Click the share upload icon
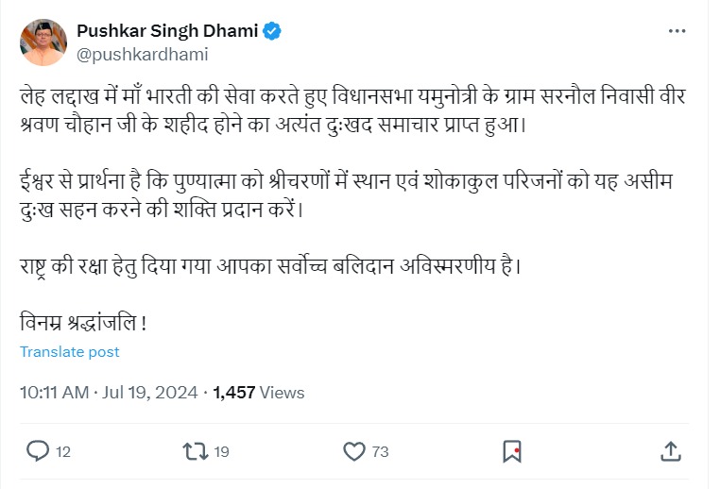 669,451
